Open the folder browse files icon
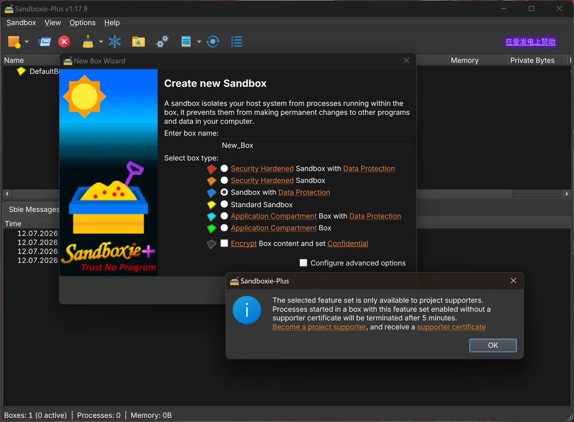 click(x=138, y=42)
